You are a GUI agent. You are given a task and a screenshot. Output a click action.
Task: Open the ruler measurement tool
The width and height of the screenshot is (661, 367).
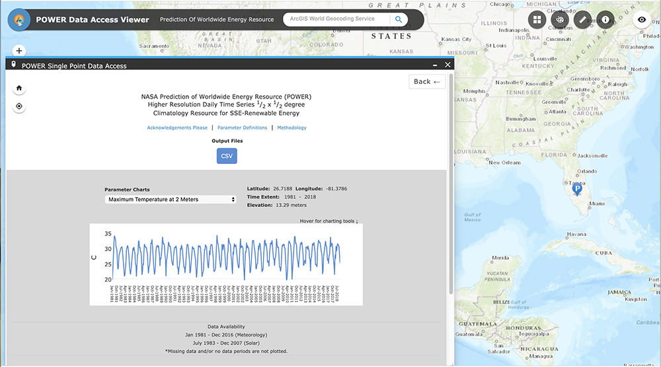tap(582, 19)
